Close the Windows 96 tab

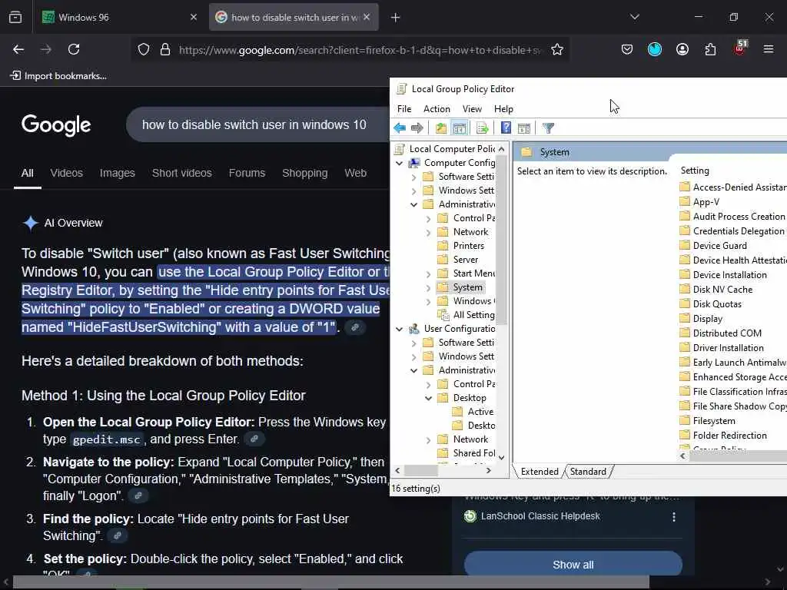pyautogui.click(x=194, y=17)
